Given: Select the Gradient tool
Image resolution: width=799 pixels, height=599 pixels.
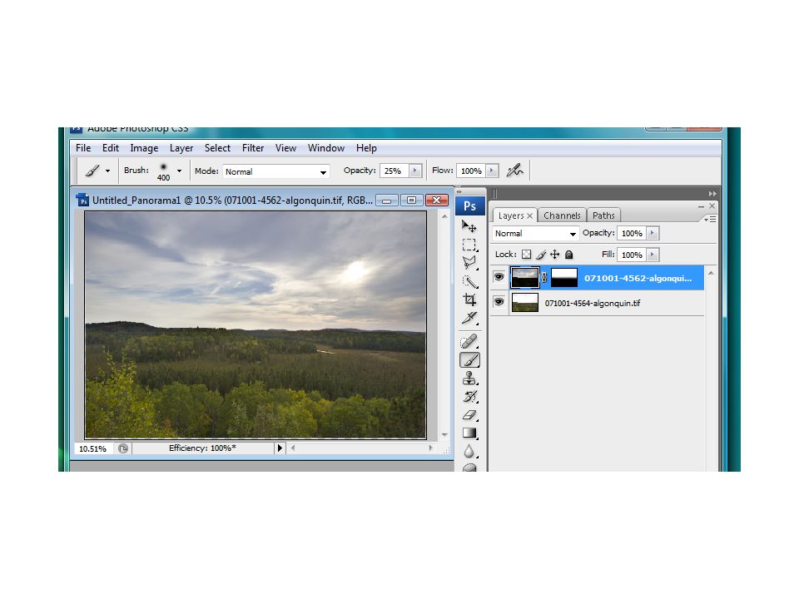Looking at the screenshot, I should (x=469, y=433).
